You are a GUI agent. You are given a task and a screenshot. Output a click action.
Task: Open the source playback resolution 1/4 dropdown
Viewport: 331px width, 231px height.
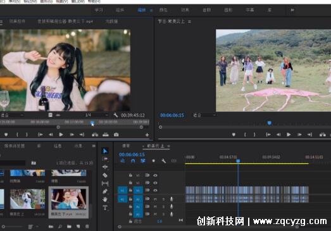pos(97,115)
